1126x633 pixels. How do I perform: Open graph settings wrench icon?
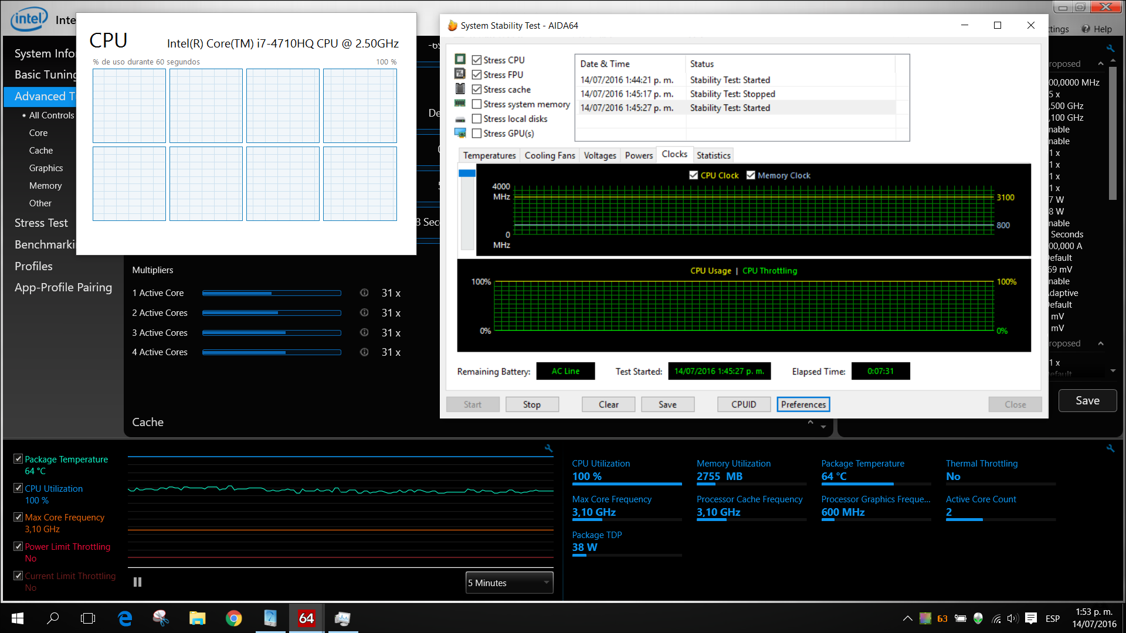pos(548,448)
